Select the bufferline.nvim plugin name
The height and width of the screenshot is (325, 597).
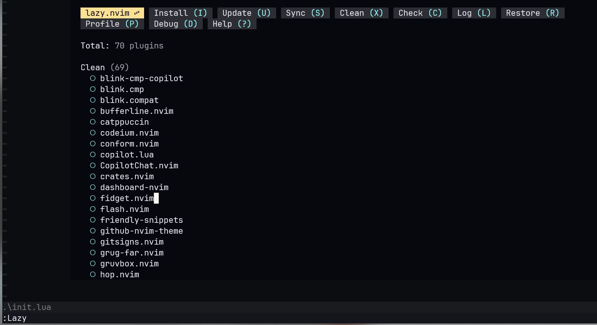click(x=137, y=111)
